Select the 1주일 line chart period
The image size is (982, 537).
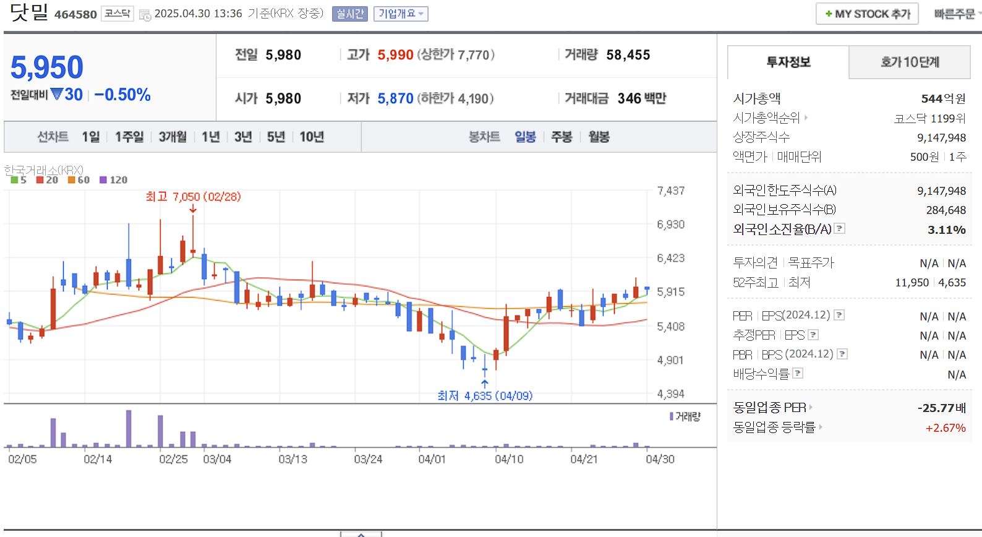click(129, 137)
